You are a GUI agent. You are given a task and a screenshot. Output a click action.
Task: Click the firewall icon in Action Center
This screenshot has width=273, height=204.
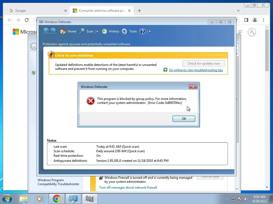101,178
